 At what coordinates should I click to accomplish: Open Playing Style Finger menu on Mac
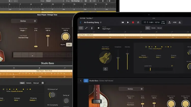point(23,30)
